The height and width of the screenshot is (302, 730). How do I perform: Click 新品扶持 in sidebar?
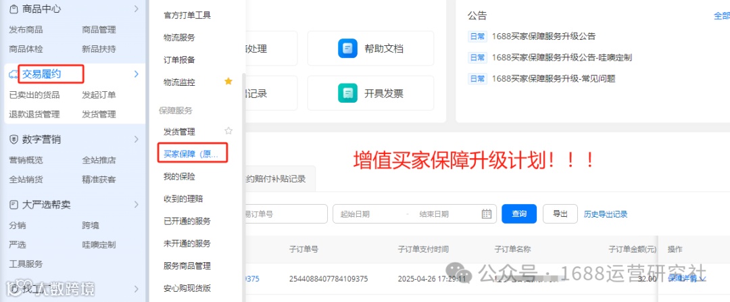click(x=99, y=49)
